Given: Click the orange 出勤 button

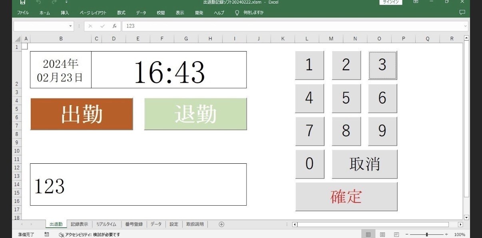Looking at the screenshot, I should (82, 114).
